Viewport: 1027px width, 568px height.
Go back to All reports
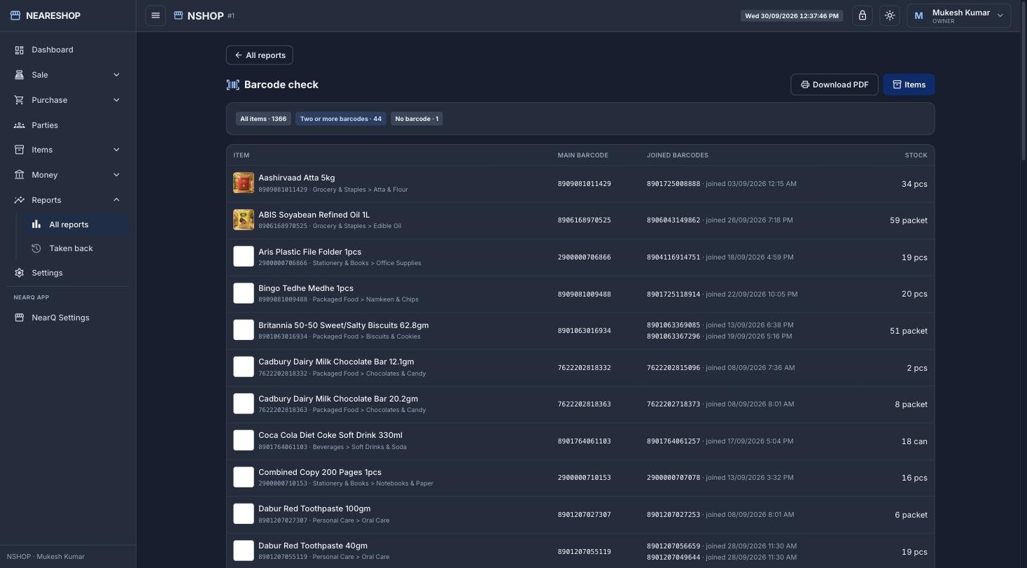tap(260, 55)
